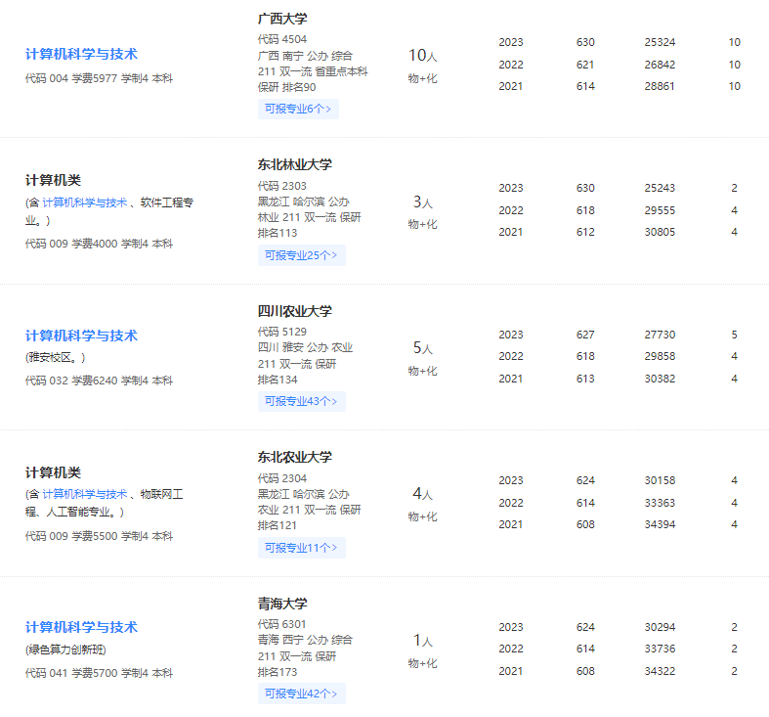This screenshot has height=717, width=769.
Task: Open 计算机科学与技术 link for 四川农业大学 雅安校区
Action: 81,336
